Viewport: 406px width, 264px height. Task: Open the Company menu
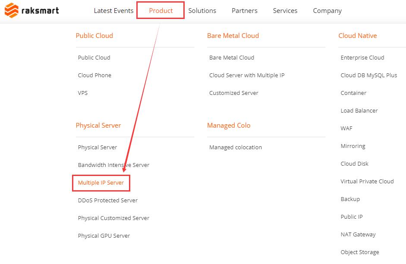point(327,11)
